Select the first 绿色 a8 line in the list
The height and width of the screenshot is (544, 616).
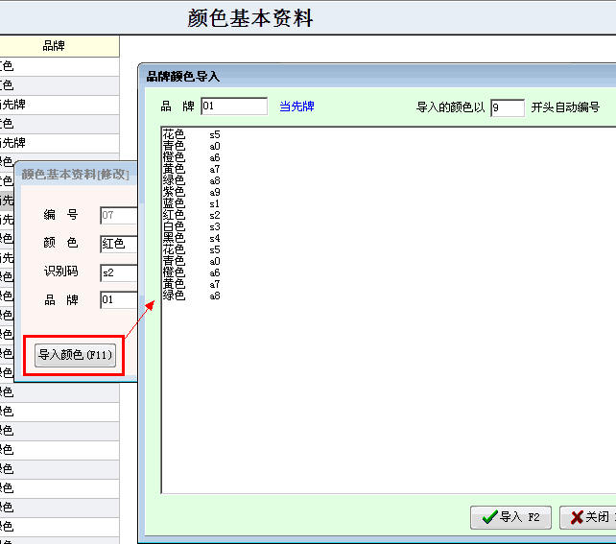tap(191, 180)
